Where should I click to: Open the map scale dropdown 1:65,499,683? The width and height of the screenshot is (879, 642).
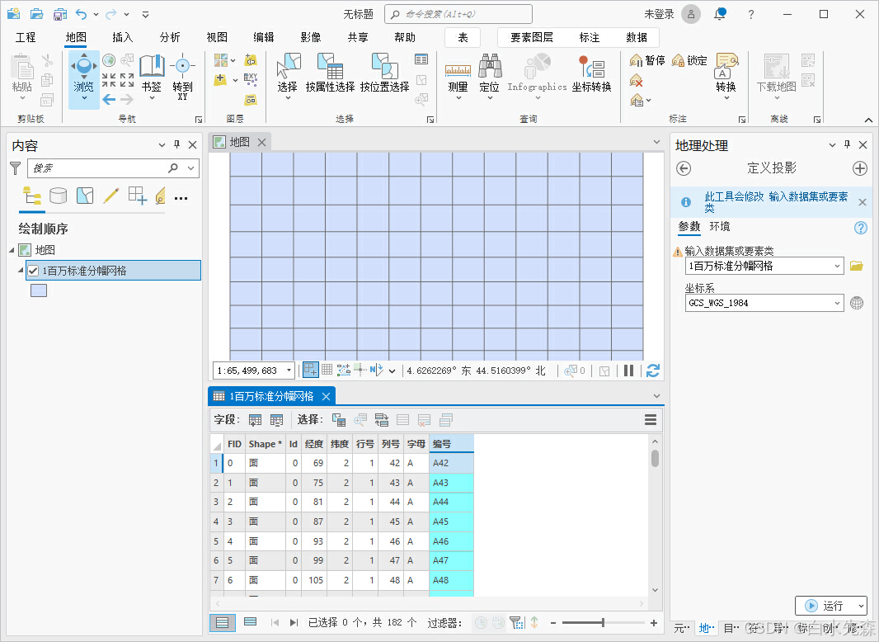(x=289, y=371)
